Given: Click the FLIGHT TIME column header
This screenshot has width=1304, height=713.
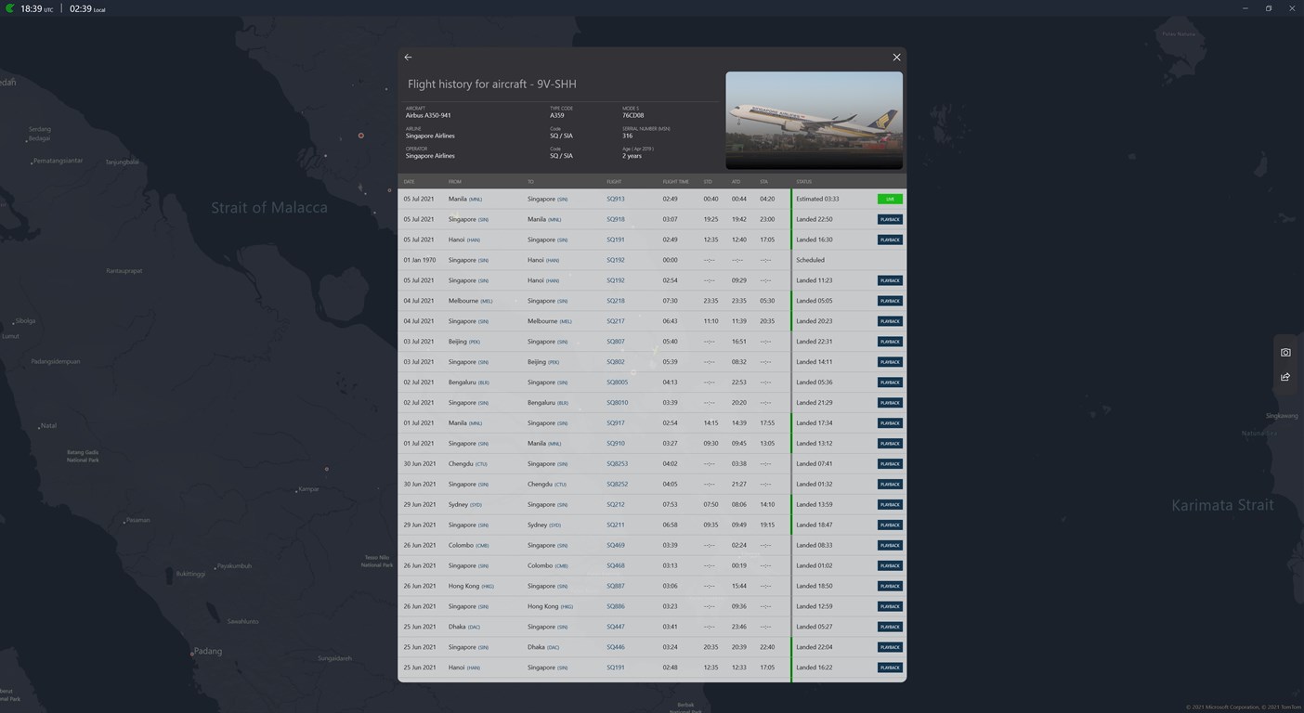Looking at the screenshot, I should tap(675, 182).
